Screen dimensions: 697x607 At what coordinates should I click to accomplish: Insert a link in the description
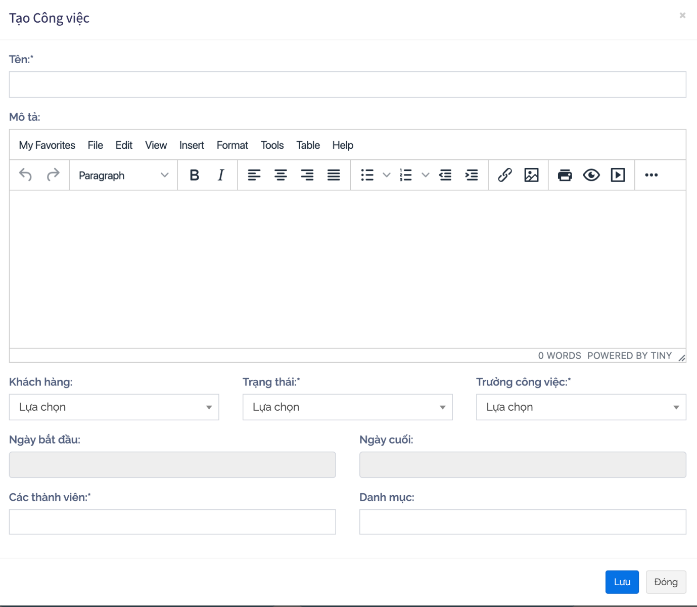504,175
